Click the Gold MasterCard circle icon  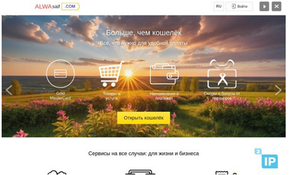point(60,74)
